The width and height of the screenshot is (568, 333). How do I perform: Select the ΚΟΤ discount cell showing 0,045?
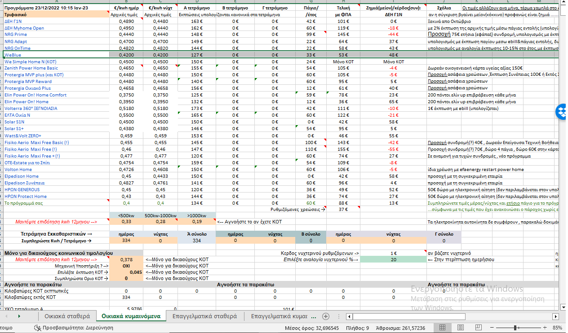pyautogui.click(x=126, y=272)
